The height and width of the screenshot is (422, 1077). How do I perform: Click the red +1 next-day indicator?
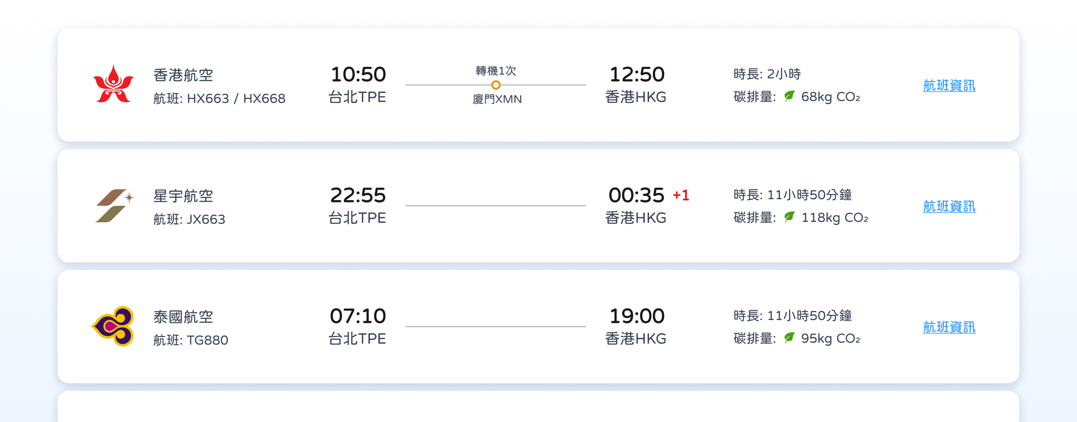coord(681,195)
